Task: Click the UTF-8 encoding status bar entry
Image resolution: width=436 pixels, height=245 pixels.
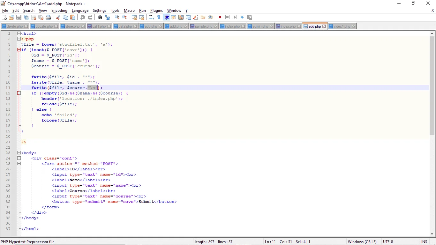Action: (388, 242)
